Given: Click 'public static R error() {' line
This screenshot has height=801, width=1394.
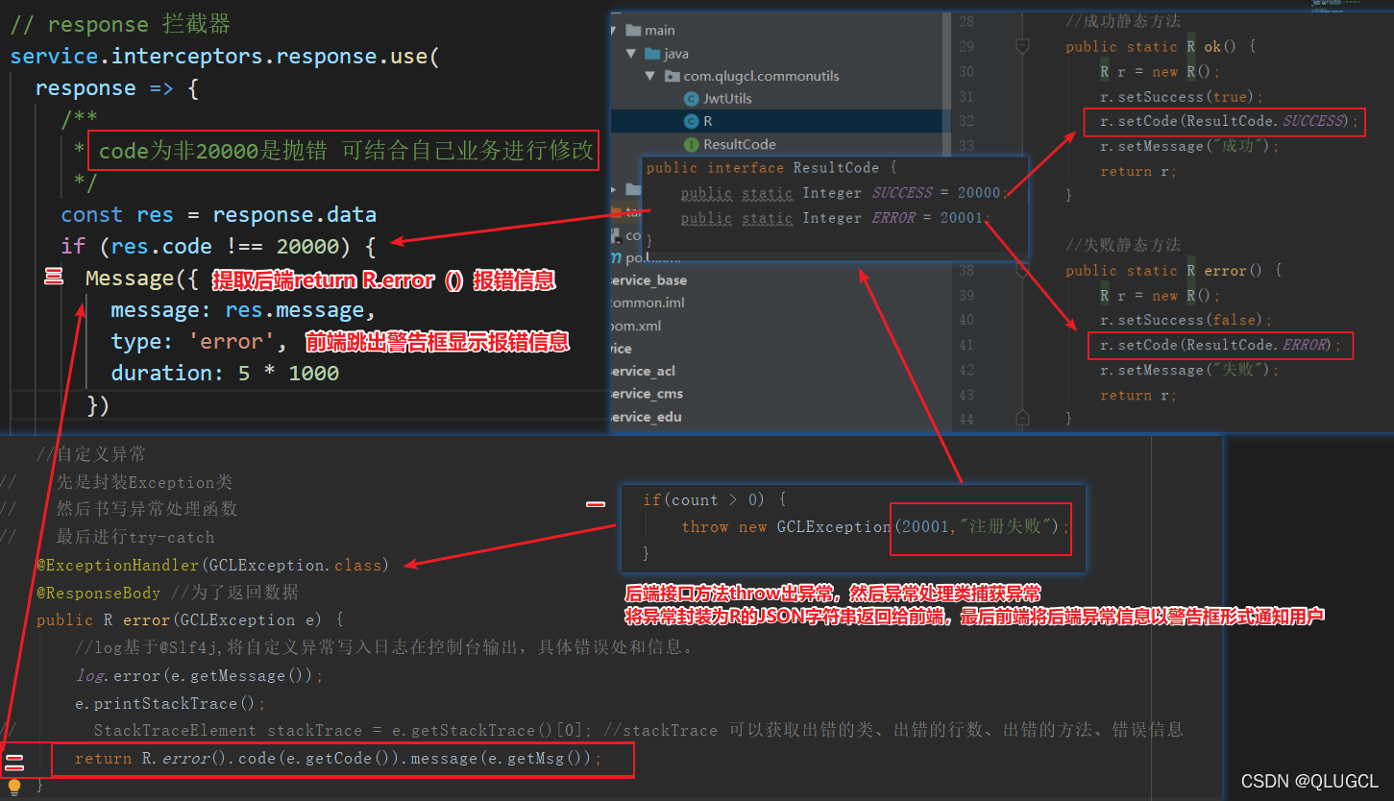Looking at the screenshot, I should (x=1173, y=271).
